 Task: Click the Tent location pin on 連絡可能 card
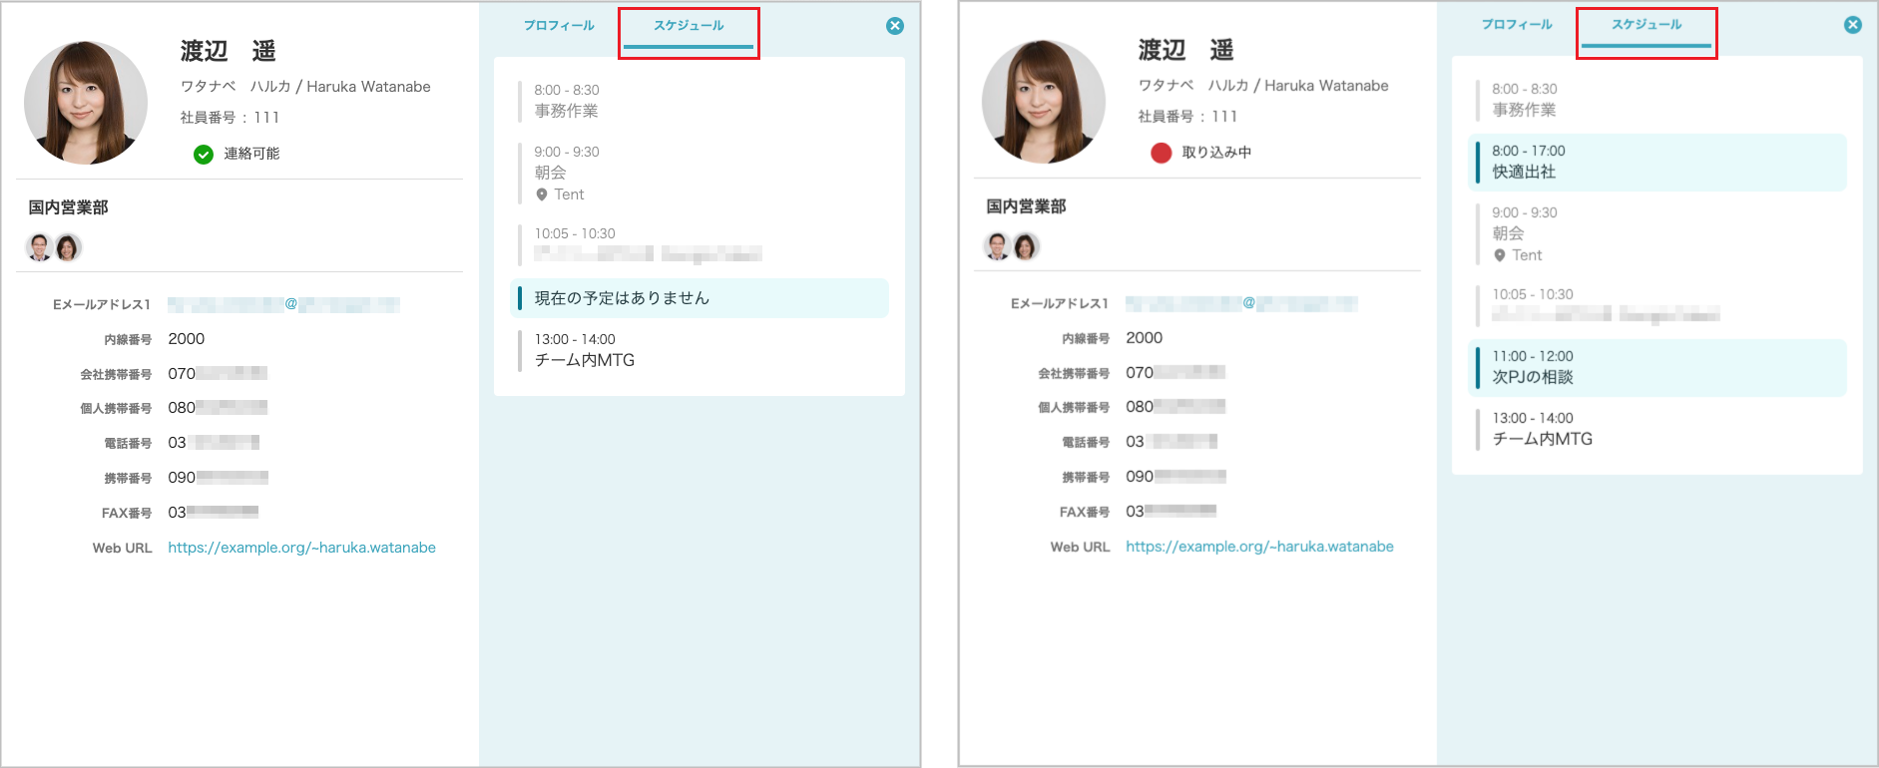[x=542, y=194]
